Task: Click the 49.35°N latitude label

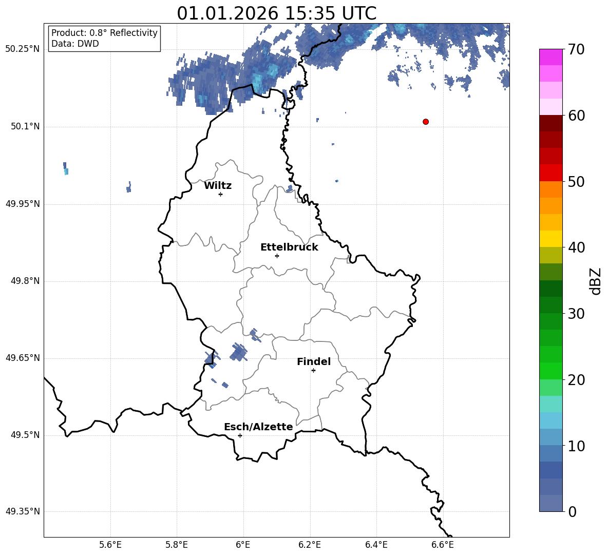Action: (x=23, y=511)
